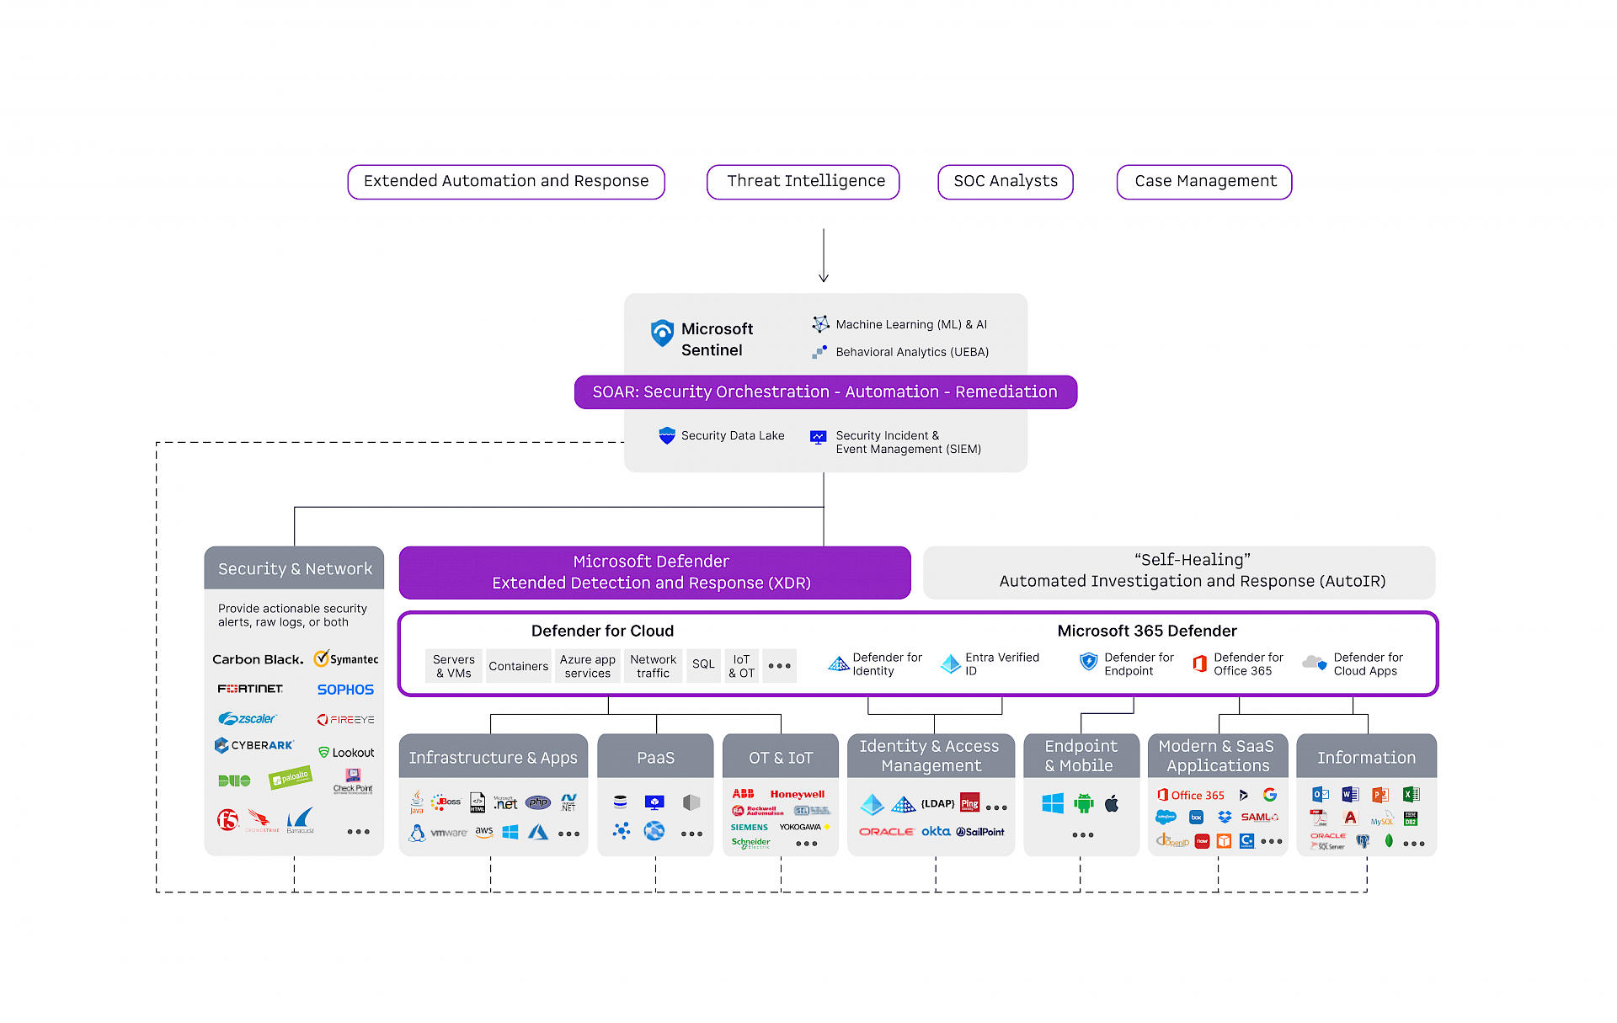Click the Defender for Cloud heading

point(603,631)
